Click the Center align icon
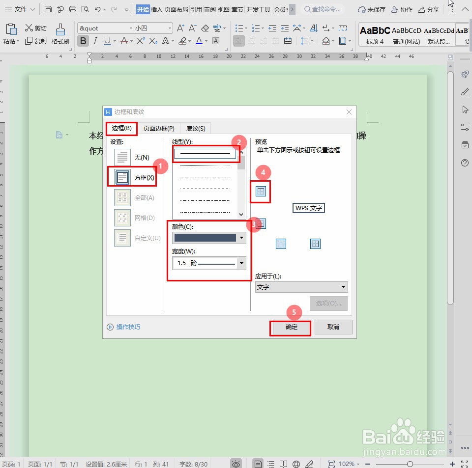The height and width of the screenshot is (468, 472). pos(251,41)
